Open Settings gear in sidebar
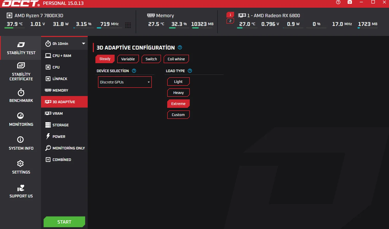 21,167
